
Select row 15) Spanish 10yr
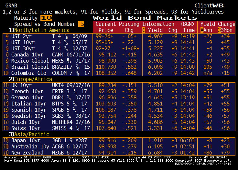pos(119,110)
